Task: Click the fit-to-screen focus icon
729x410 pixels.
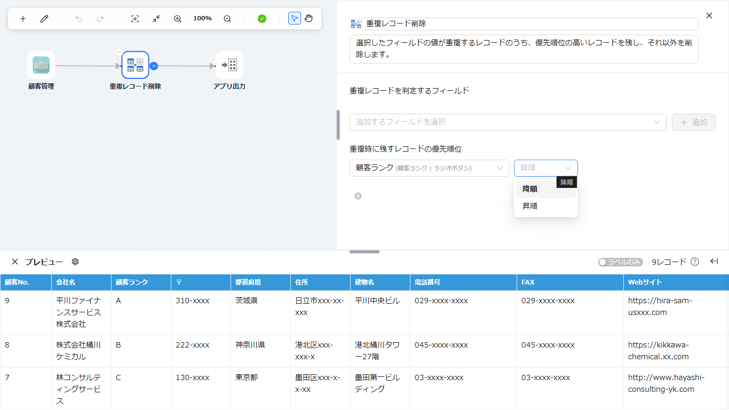Action: [x=135, y=19]
